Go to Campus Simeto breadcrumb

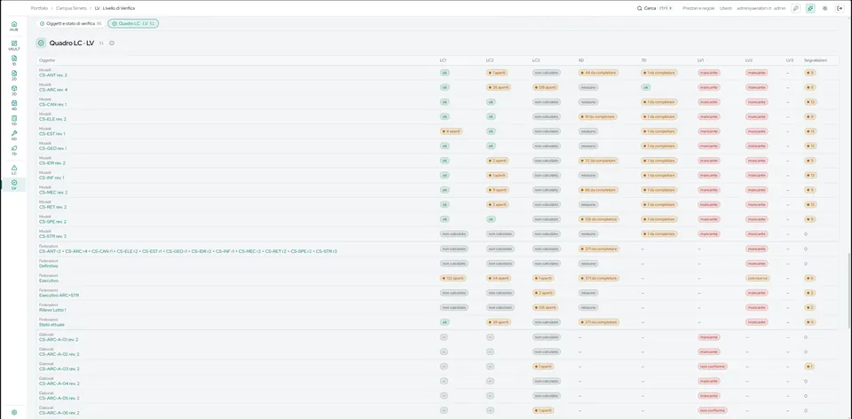[x=71, y=8]
